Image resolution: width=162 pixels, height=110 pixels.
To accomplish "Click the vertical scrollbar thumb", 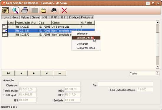I will [x=158, y=44].
